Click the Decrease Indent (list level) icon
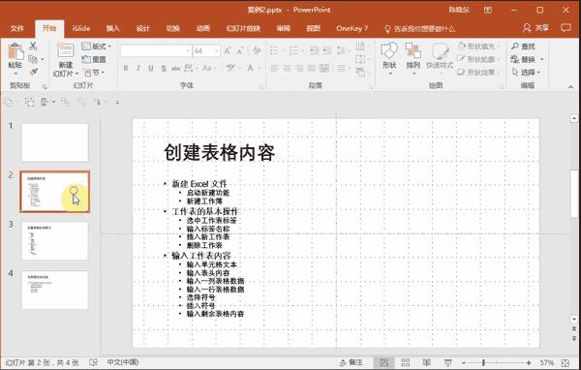 tap(314, 50)
